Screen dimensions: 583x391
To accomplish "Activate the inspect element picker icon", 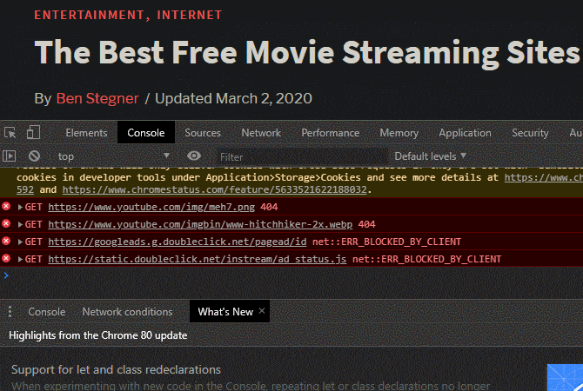I will [x=10, y=133].
